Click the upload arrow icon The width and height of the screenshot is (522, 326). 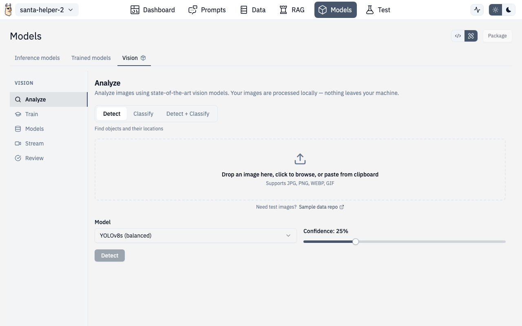tap(300, 159)
